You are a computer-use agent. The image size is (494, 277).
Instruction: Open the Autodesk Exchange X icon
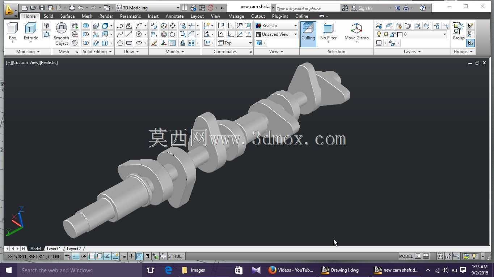(x=397, y=8)
